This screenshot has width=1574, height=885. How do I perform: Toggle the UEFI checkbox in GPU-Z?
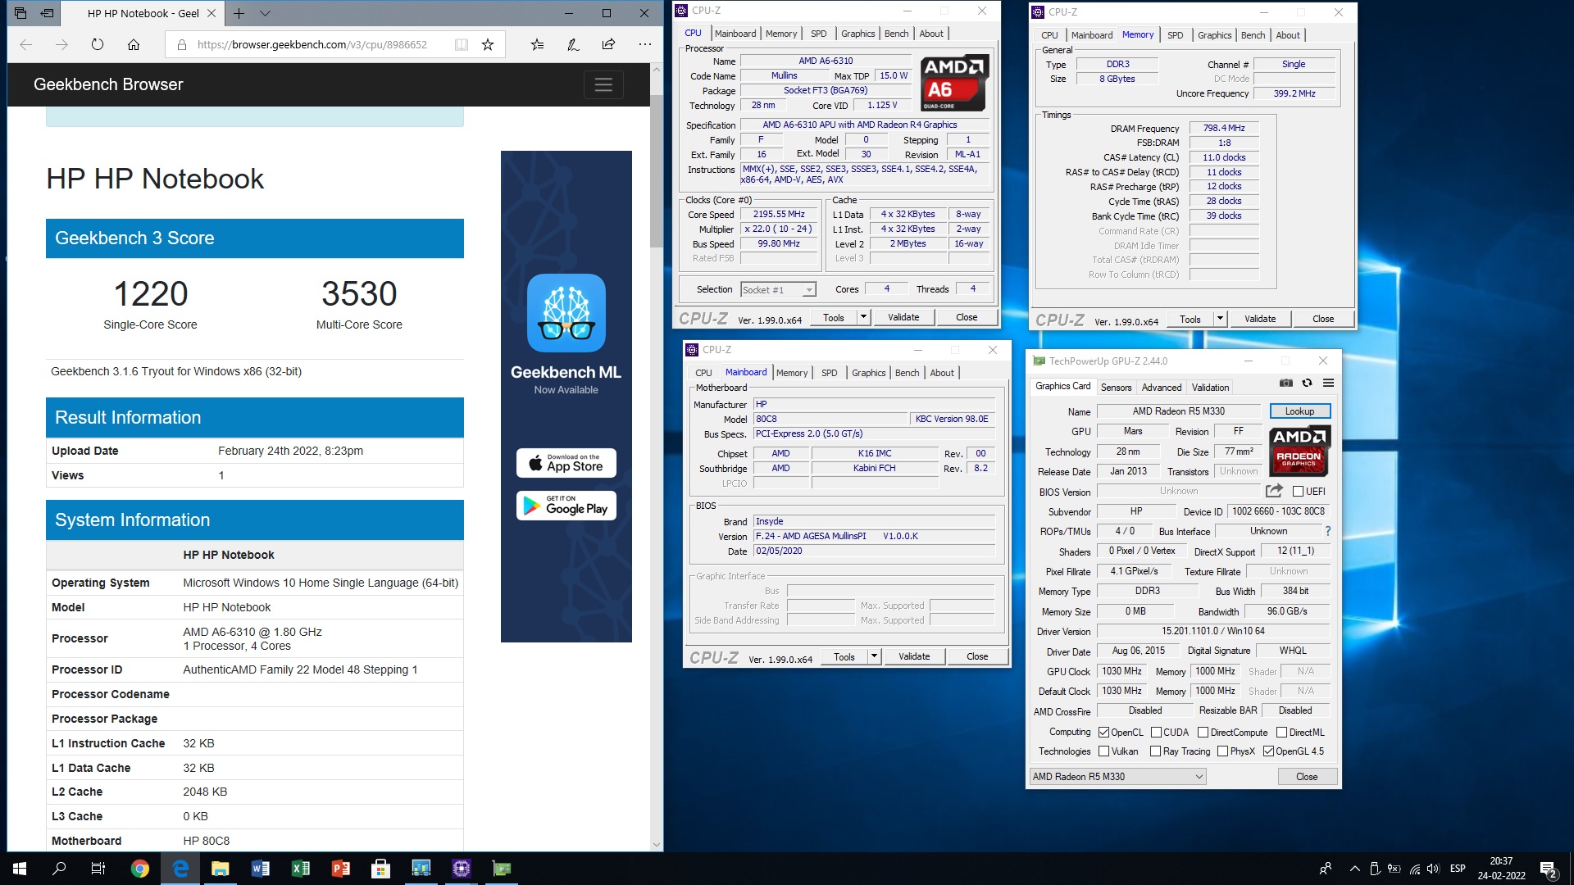tap(1298, 492)
